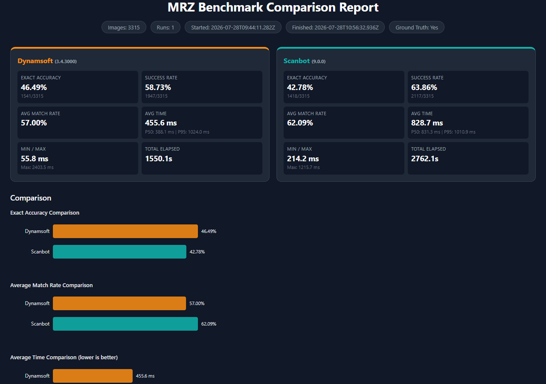The height and width of the screenshot is (384, 546).
Task: Click Dynamsoft exact accuracy 46.49% value
Action: [x=34, y=87]
